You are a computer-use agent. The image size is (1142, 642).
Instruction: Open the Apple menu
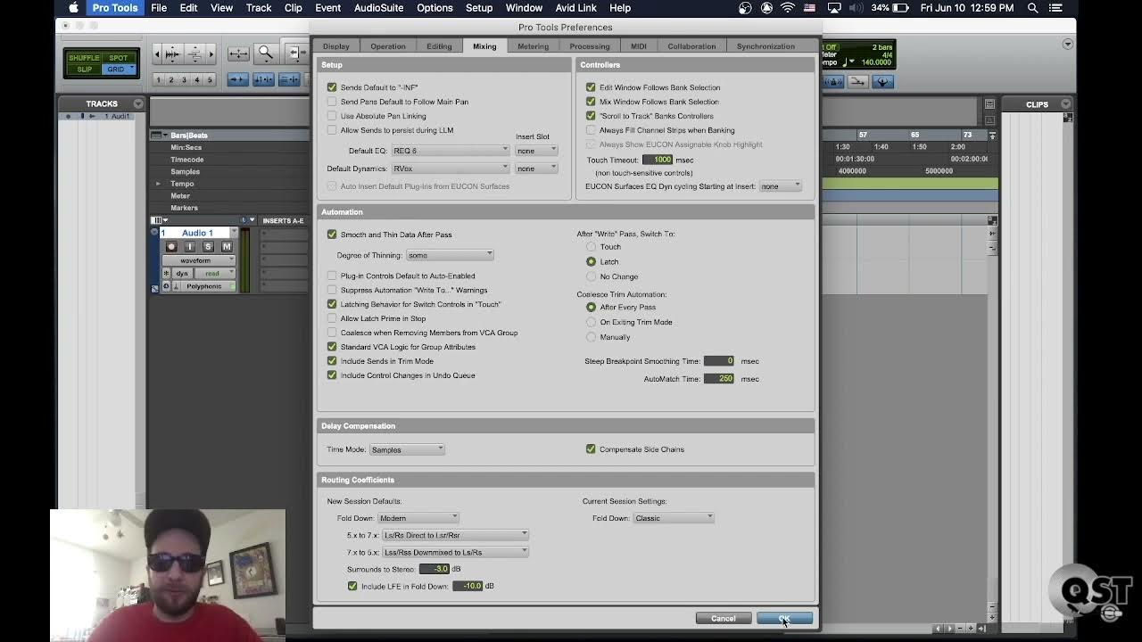tap(73, 8)
